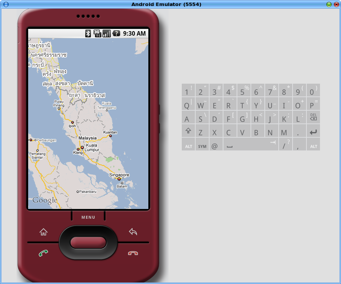
Task: Tap the Google logo on map
Action: coord(45,200)
